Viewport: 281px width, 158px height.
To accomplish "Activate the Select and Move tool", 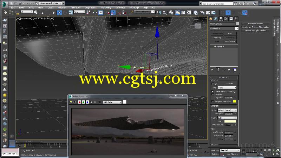I will coord(59,13).
